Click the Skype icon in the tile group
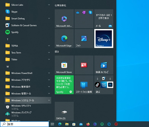 click(x=91, y=12)
